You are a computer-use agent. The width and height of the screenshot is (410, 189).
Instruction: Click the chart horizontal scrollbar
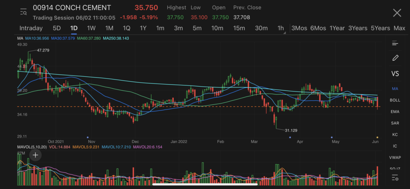(205, 184)
